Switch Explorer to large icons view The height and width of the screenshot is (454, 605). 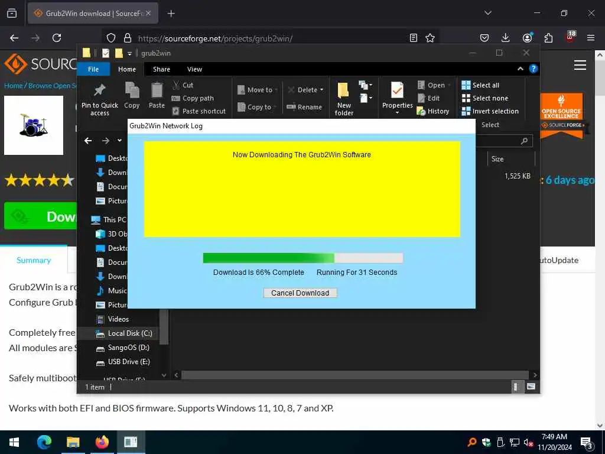coord(531,387)
